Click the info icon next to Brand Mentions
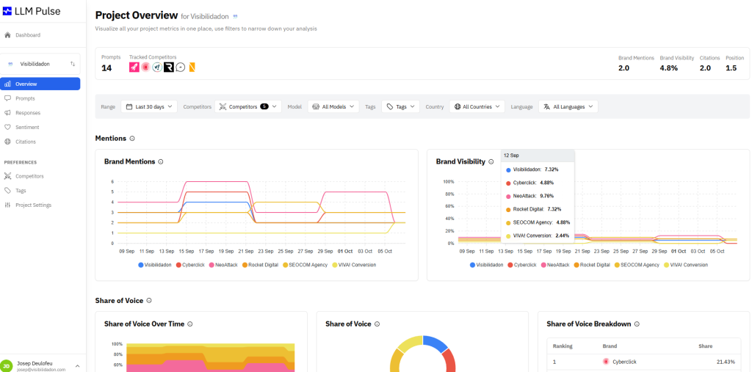The width and height of the screenshot is (752, 372). click(161, 161)
